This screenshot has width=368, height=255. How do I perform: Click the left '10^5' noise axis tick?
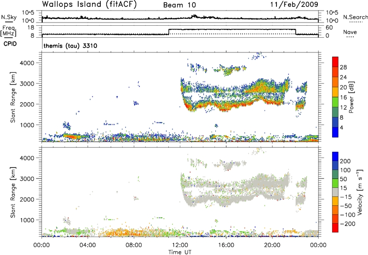(28, 13)
